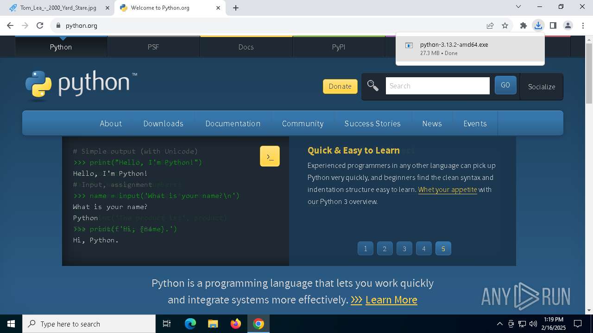Click the taskbar Type here to search box
The image size is (593, 333).
click(x=89, y=324)
